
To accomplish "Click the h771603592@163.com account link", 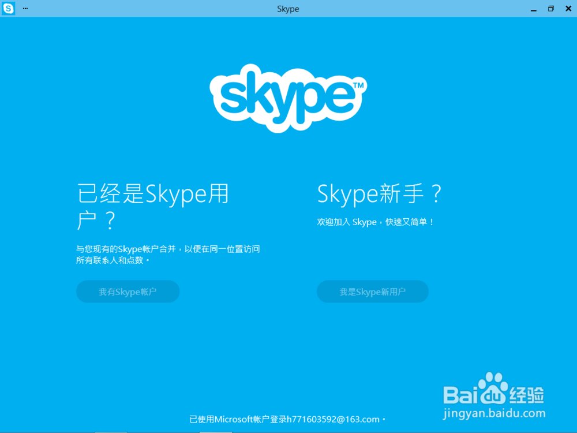I will (332, 420).
